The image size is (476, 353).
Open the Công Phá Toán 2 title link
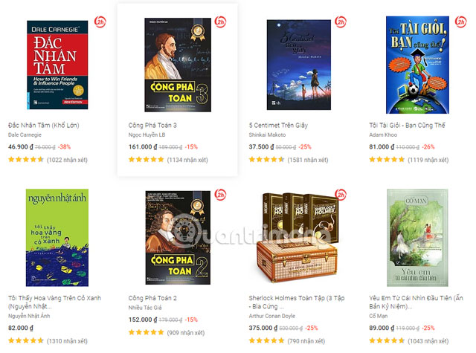tap(152, 298)
